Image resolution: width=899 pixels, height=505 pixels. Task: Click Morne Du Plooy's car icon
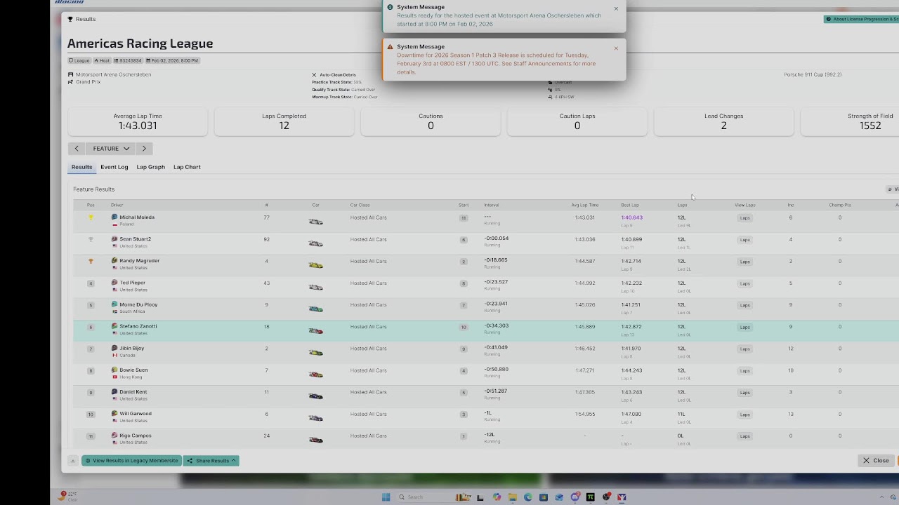[316, 309]
